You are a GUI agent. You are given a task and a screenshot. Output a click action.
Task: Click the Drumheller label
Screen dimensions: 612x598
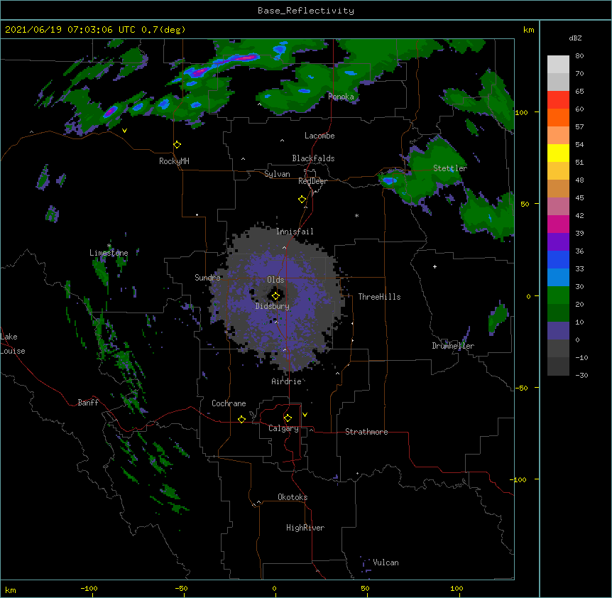pos(453,346)
